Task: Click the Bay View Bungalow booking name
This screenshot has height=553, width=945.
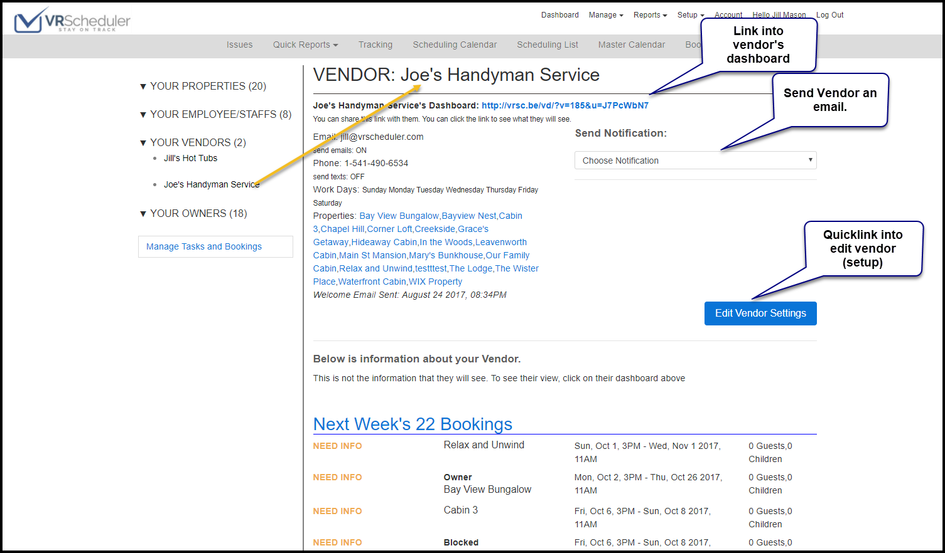Action: pyautogui.click(x=487, y=490)
